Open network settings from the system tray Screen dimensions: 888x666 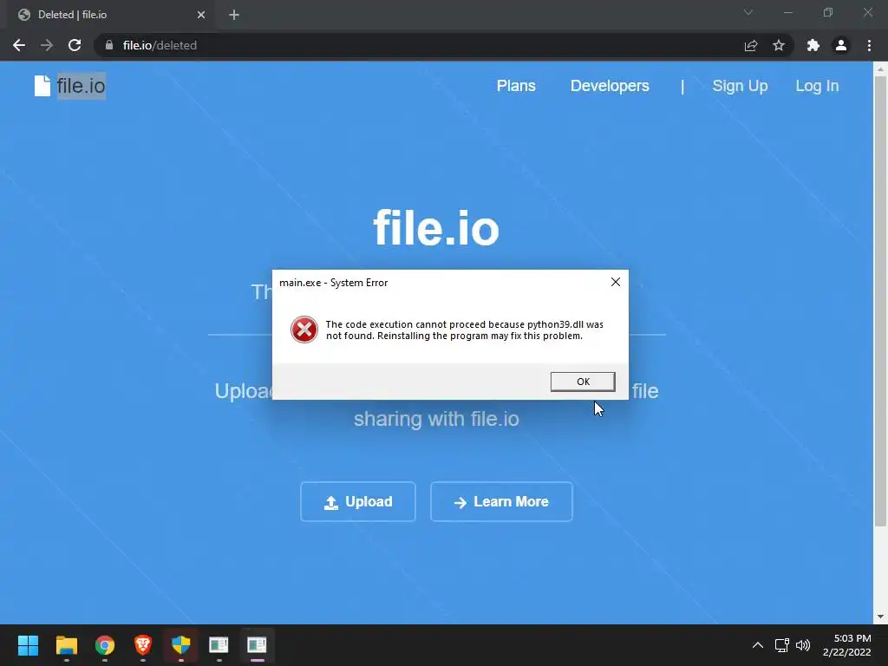(782, 645)
